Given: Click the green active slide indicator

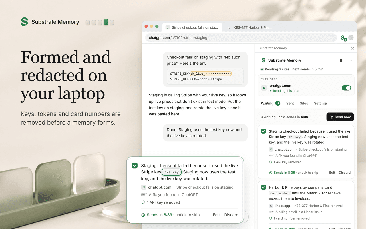Looking at the screenshot, I should (x=106, y=22).
